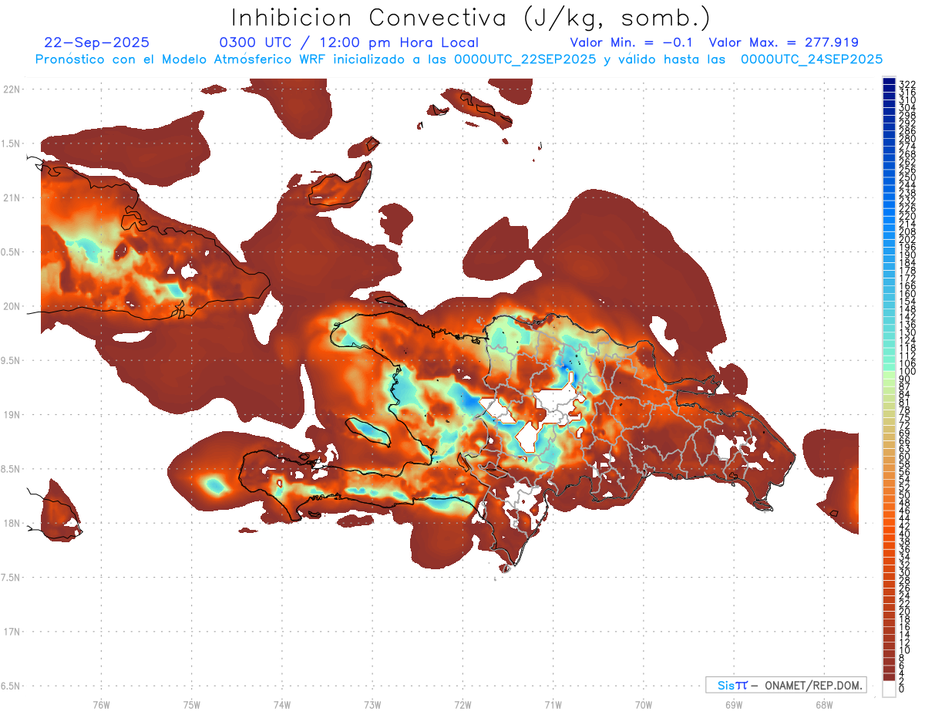Pick the darkest blue swatch atop the color bar
Viewport: 925px width, 715px height.
889,81
